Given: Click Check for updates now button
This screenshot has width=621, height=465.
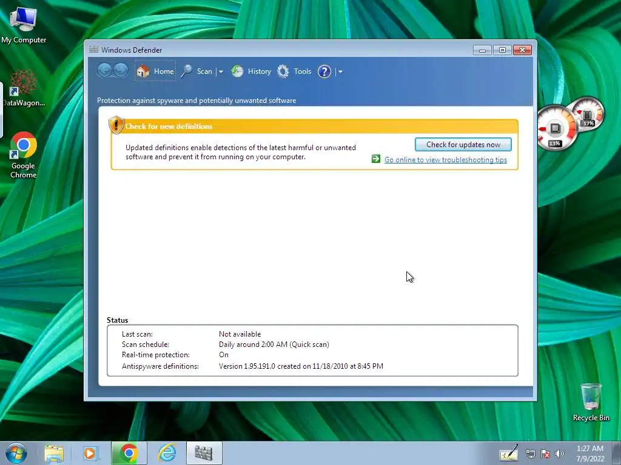Looking at the screenshot, I should tap(463, 144).
